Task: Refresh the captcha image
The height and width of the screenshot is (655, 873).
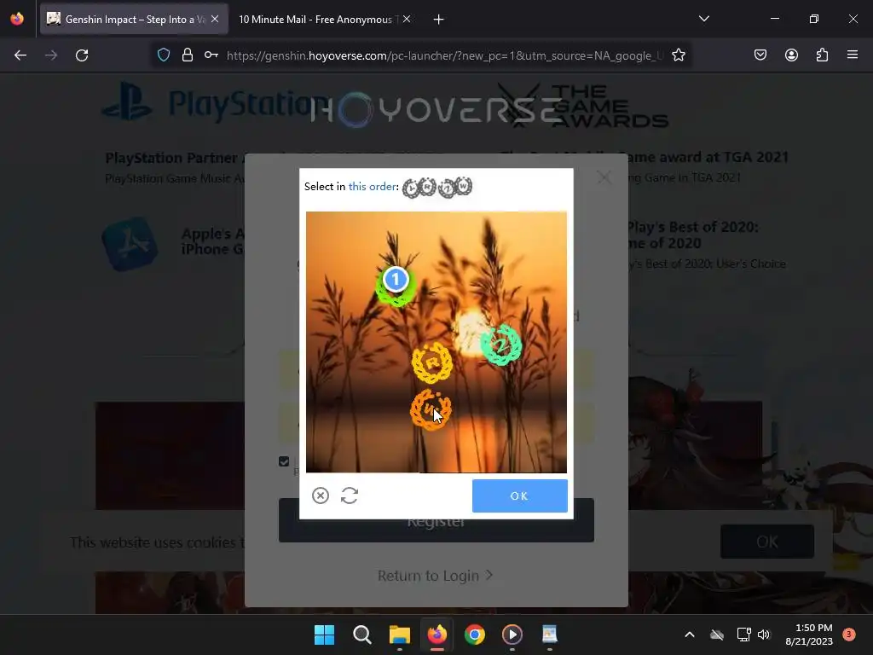Action: tap(350, 496)
